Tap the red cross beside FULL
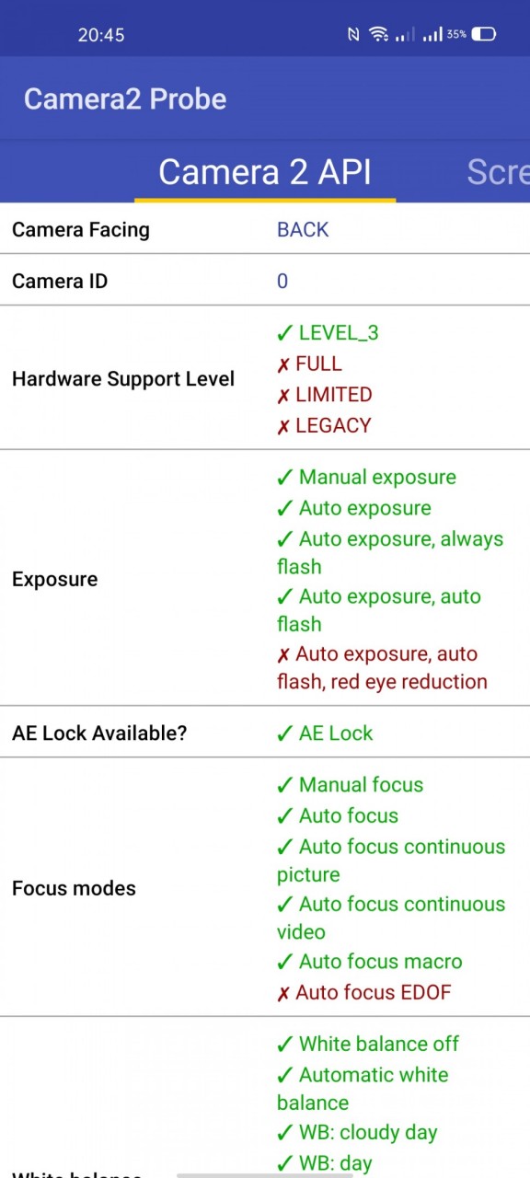This screenshot has width=530, height=1178. (283, 364)
